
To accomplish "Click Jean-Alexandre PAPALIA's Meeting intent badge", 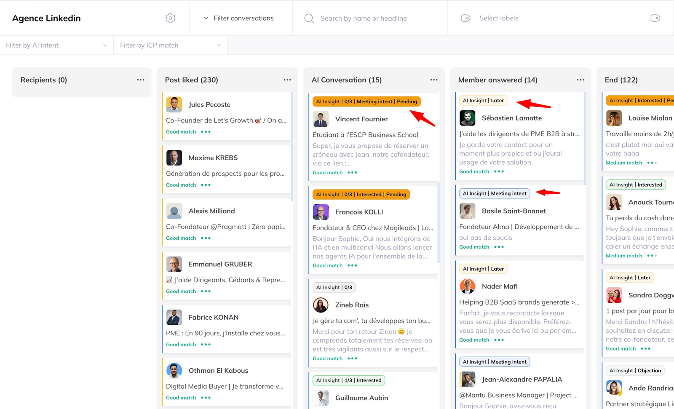I will pos(495,362).
